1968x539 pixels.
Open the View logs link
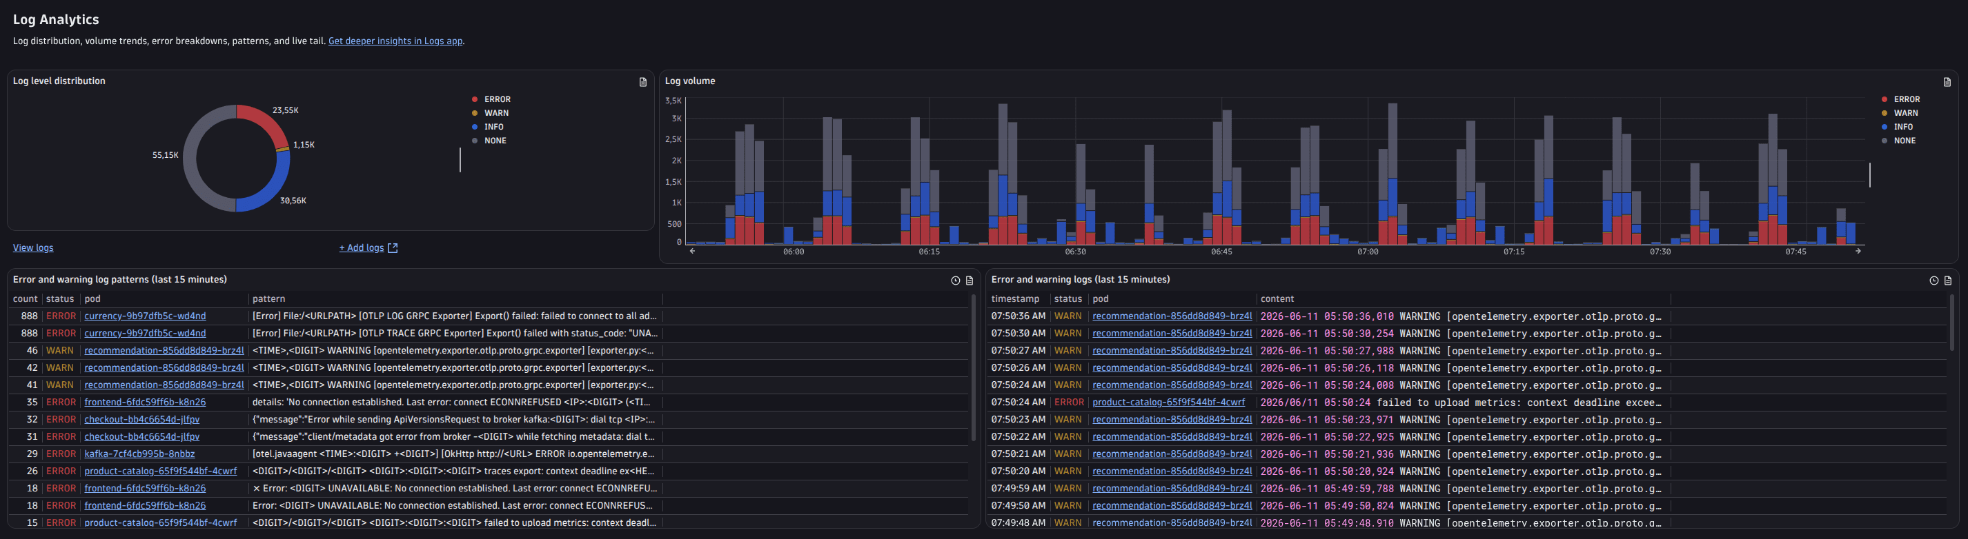[x=33, y=248]
